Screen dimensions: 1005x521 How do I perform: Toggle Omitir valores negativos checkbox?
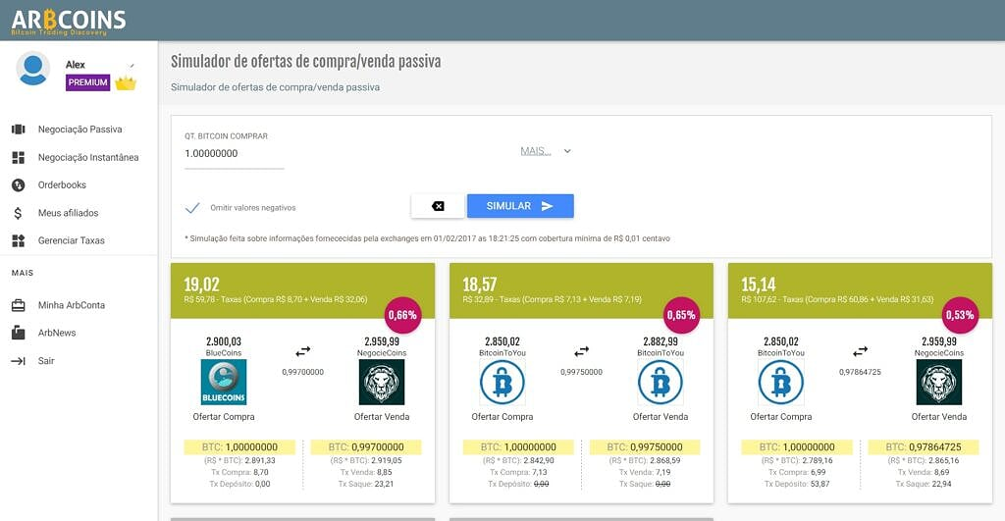(x=192, y=208)
